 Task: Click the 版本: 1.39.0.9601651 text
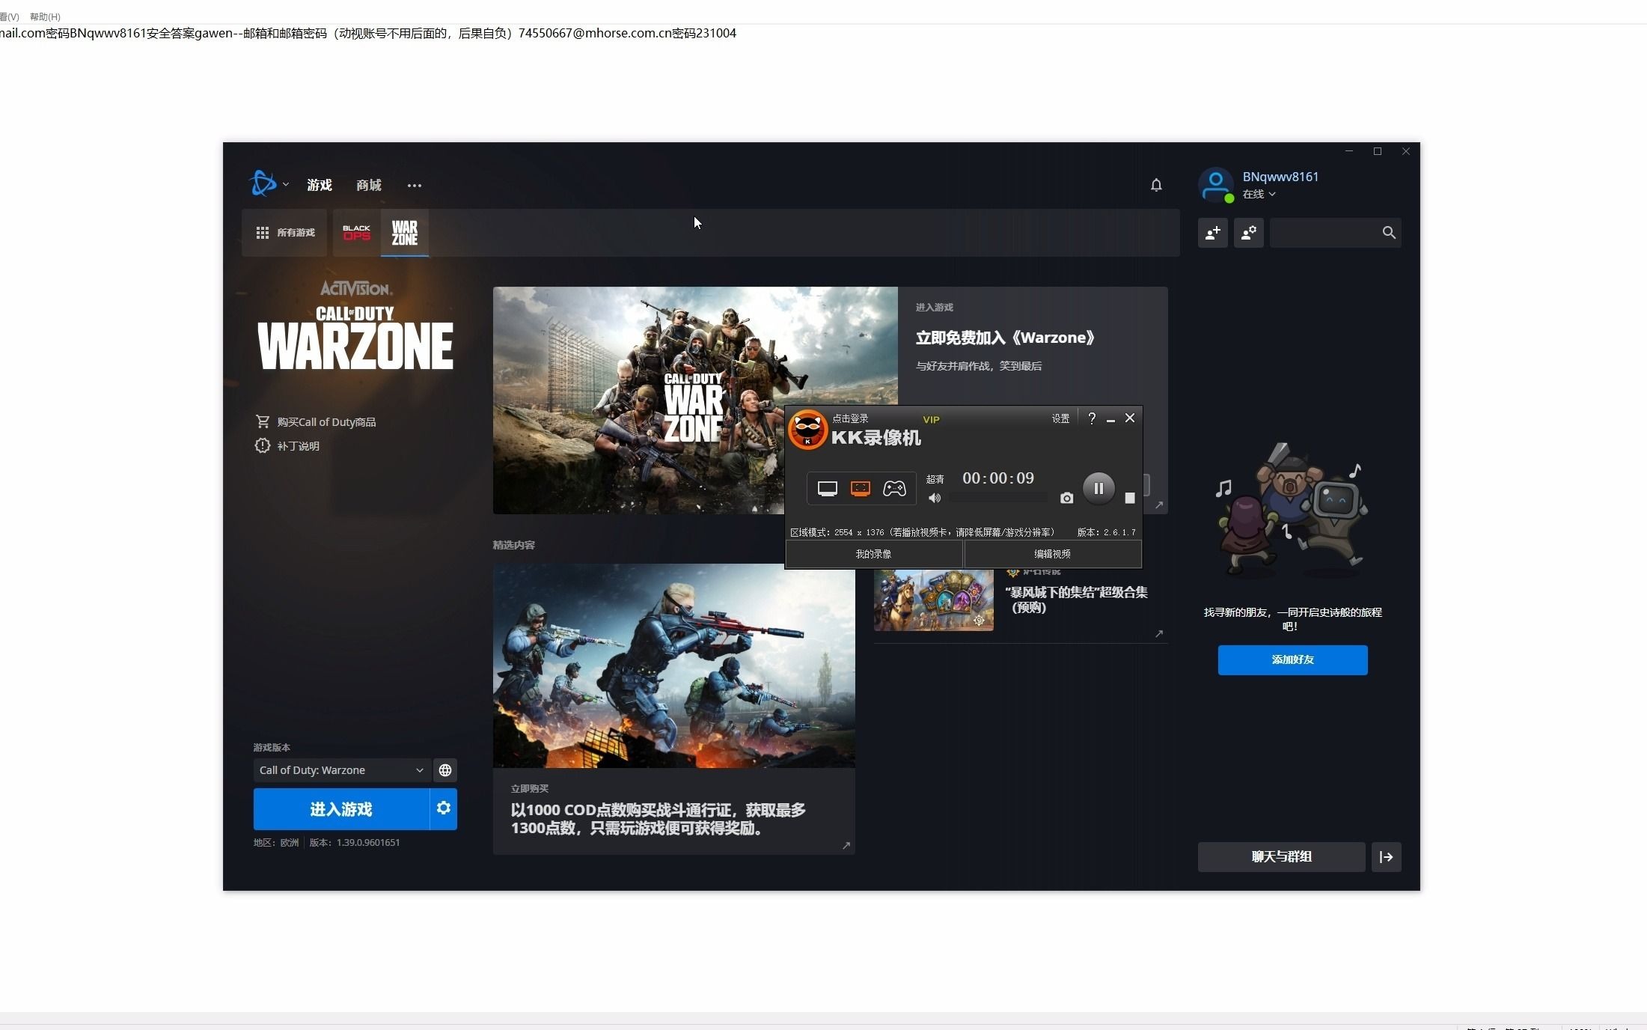(x=355, y=843)
